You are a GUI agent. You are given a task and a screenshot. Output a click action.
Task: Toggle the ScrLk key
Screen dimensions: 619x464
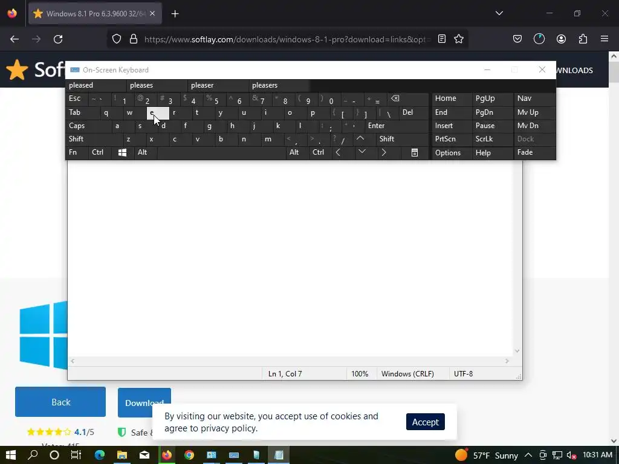(492, 139)
